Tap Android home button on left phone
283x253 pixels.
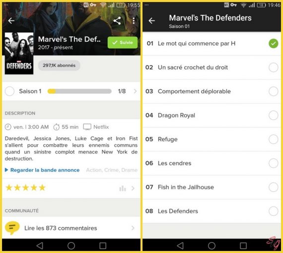71,246
